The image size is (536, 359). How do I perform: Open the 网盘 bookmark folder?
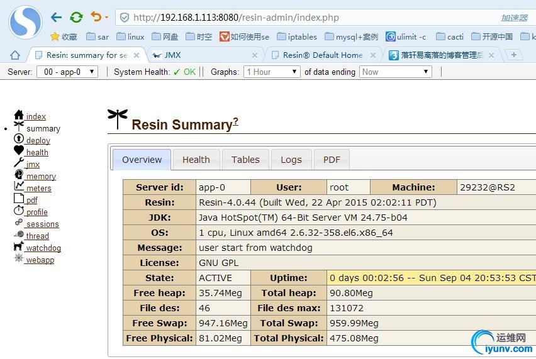(x=165, y=36)
